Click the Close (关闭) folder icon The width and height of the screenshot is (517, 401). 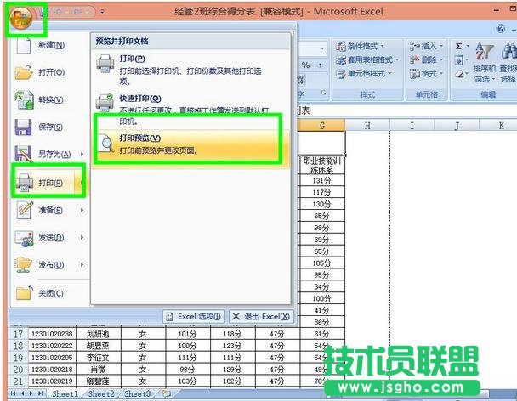[x=25, y=293]
